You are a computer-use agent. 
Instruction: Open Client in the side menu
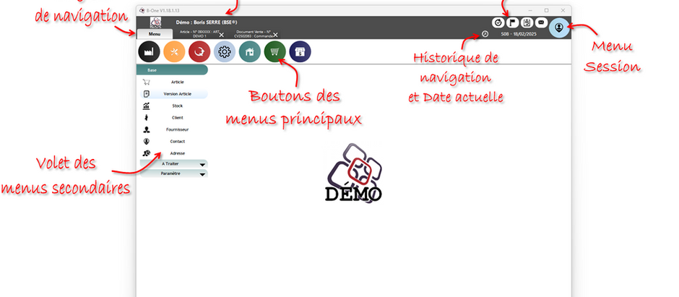(x=175, y=118)
